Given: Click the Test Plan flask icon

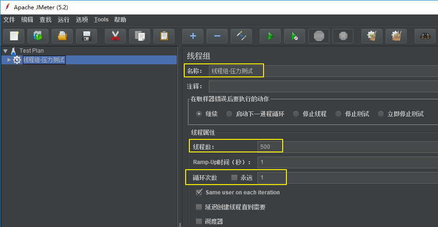Looking at the screenshot, I should (13, 51).
